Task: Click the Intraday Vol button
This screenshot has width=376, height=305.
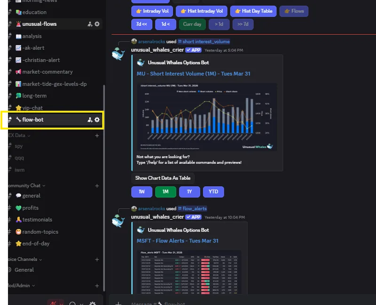Action: point(152,11)
